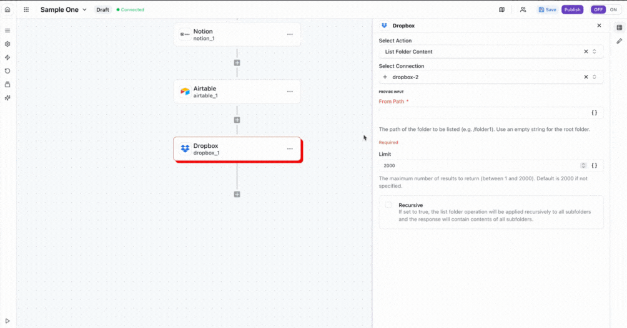Click the Select Action label
The height and width of the screenshot is (328, 627).
[x=395, y=41]
